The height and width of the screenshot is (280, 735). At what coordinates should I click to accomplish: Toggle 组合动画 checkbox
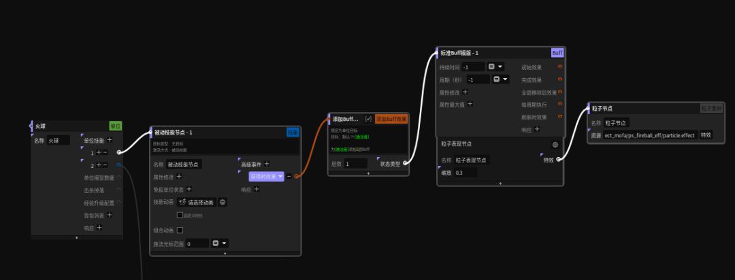click(x=180, y=230)
